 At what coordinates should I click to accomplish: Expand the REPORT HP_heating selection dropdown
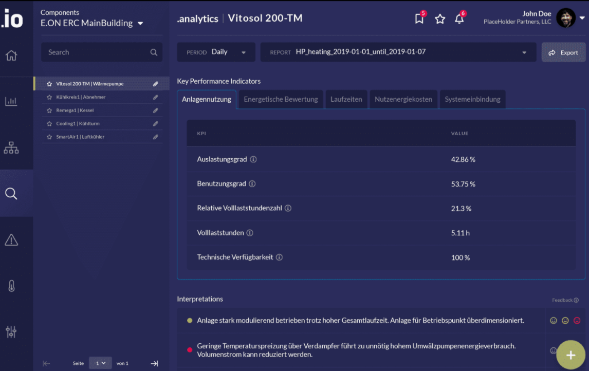pyautogui.click(x=524, y=52)
